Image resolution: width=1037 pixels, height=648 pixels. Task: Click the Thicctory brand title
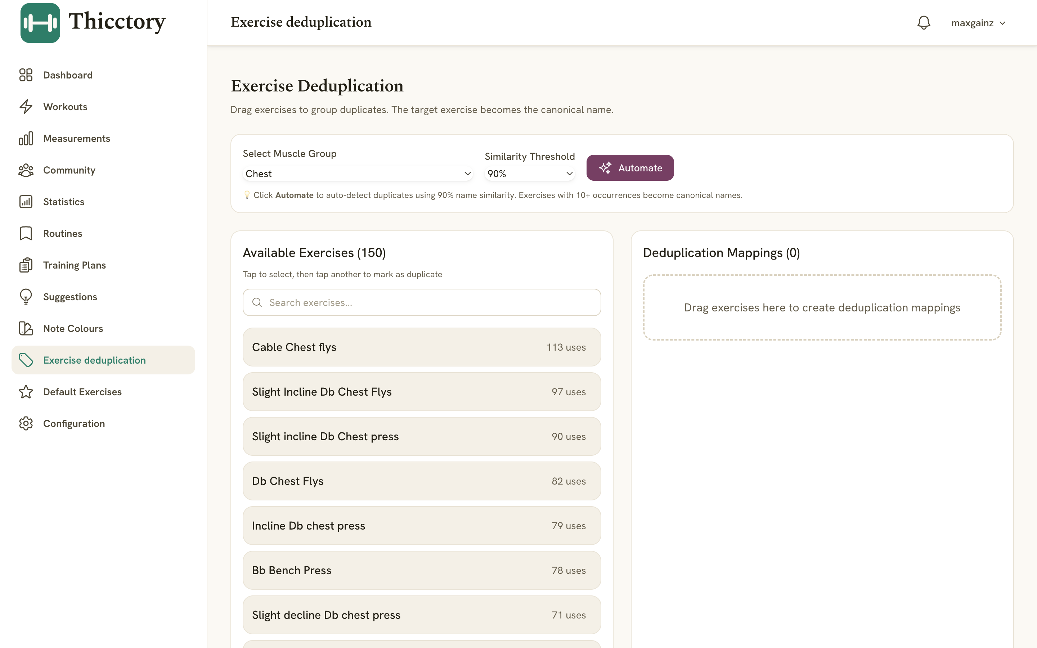click(117, 22)
